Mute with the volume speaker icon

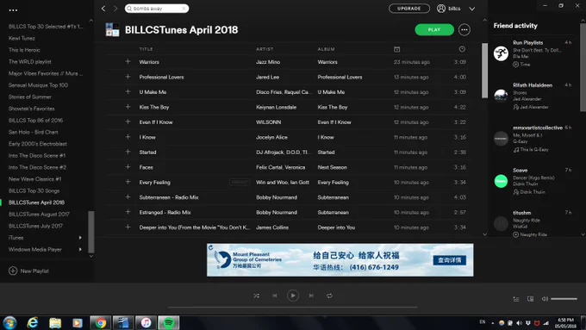(x=545, y=299)
